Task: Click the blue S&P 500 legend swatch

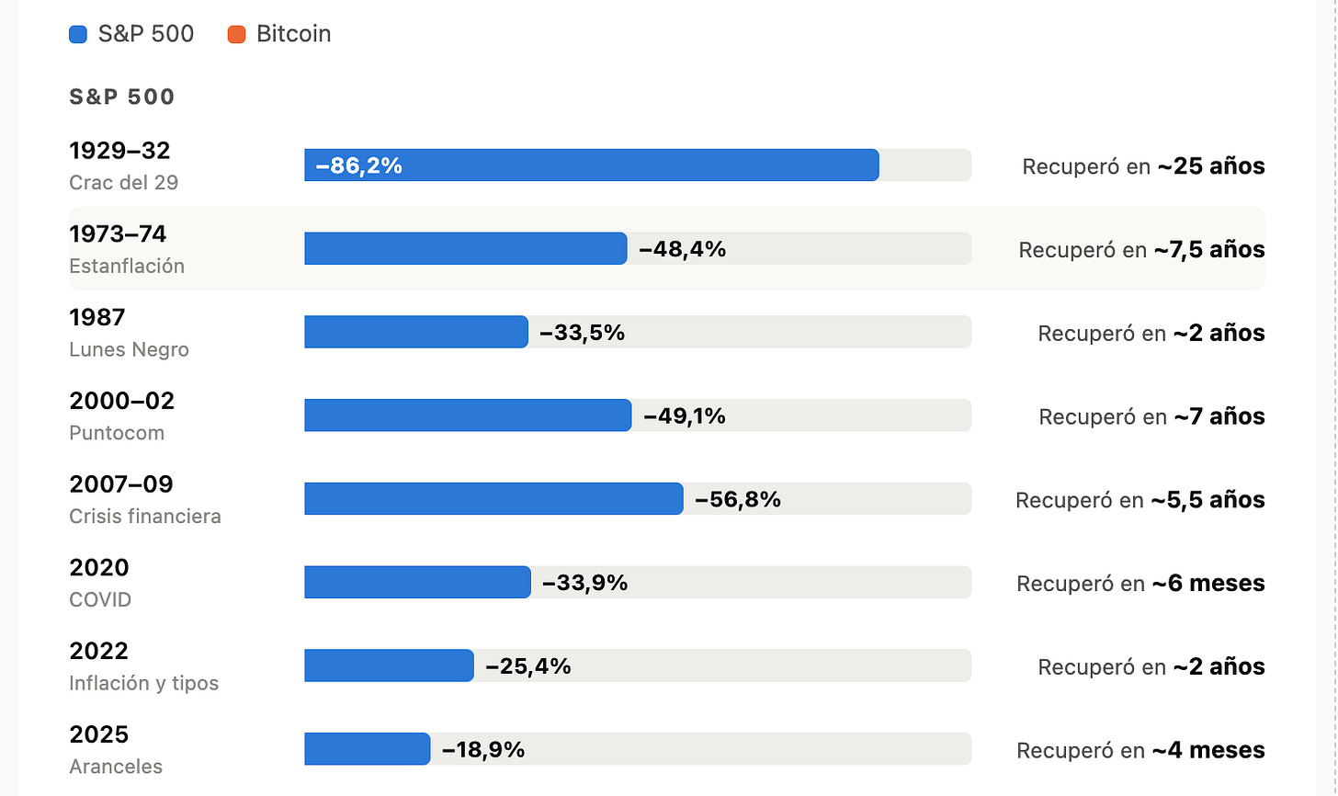Action: 78,35
